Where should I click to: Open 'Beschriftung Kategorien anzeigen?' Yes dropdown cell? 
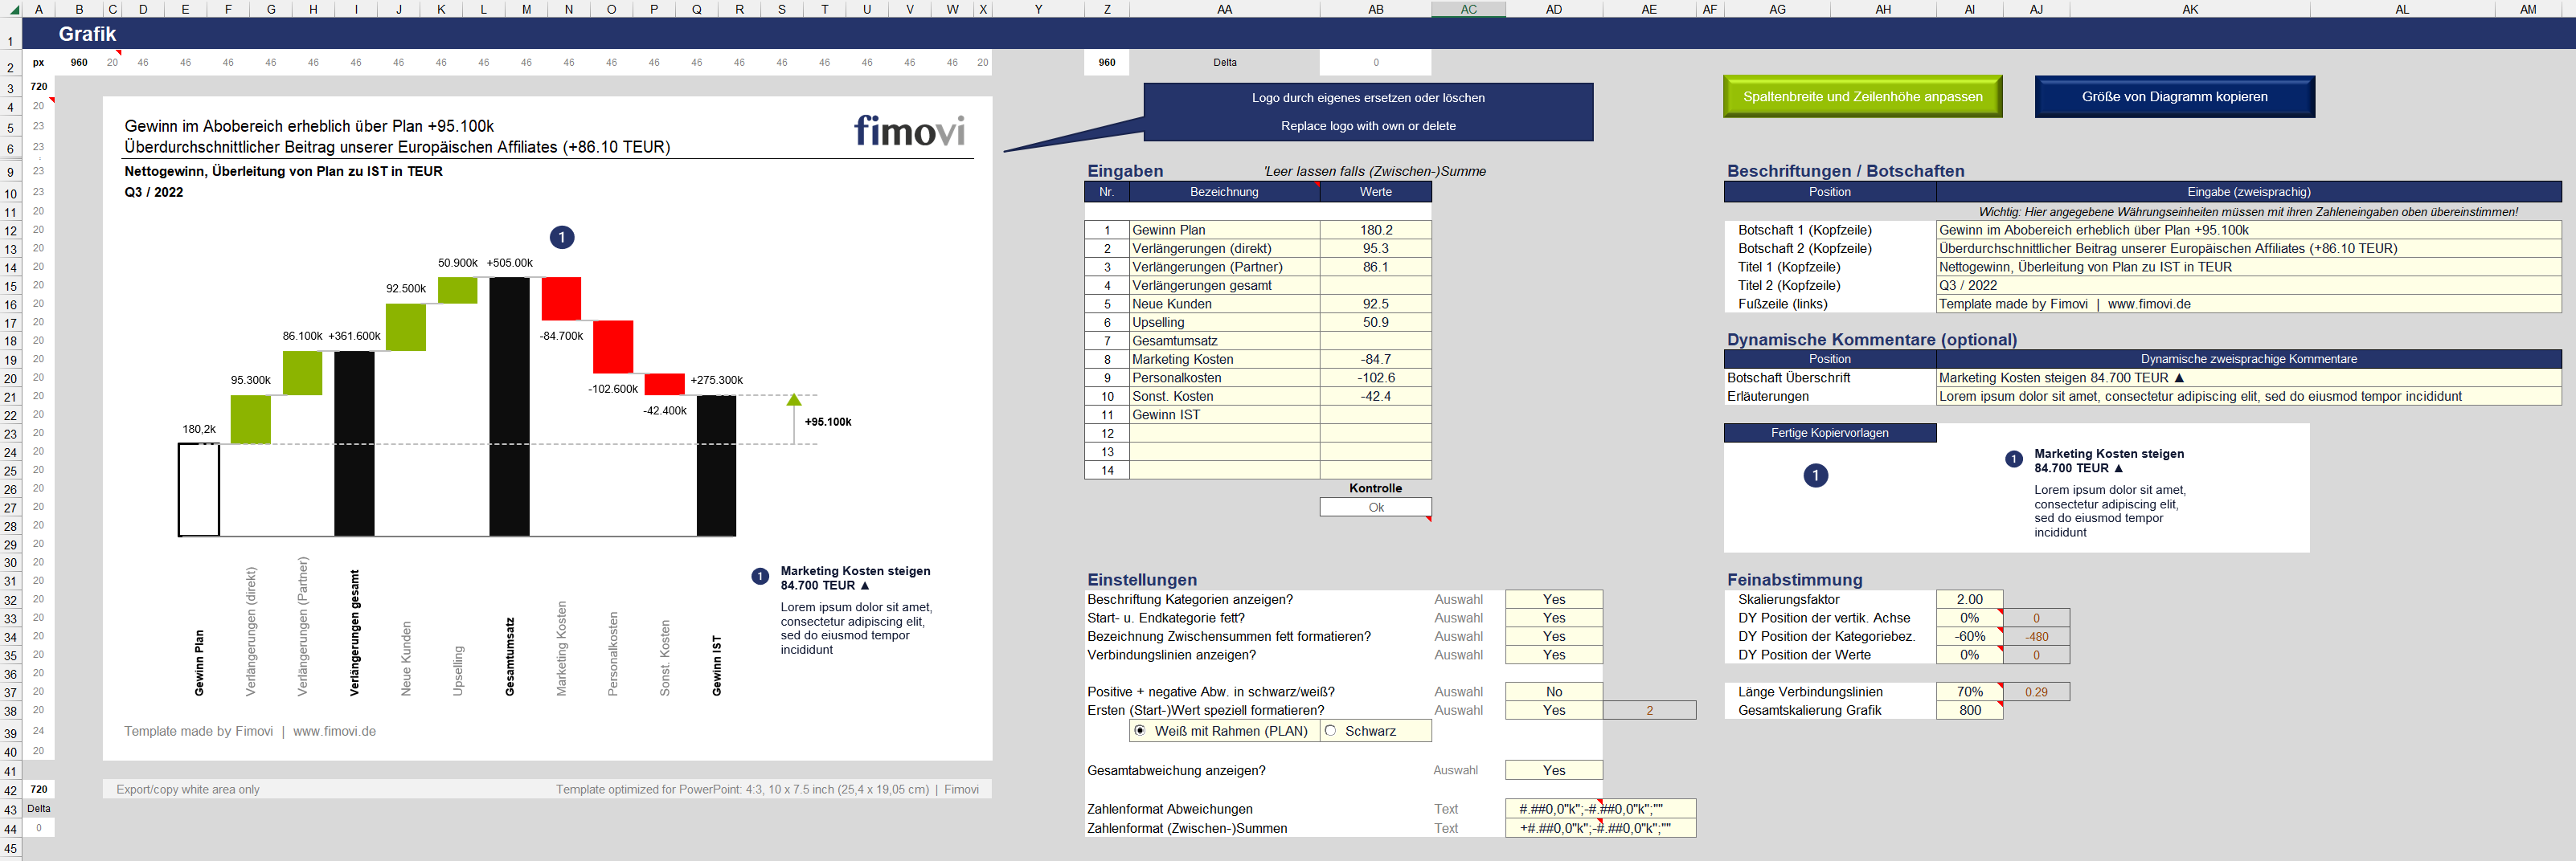click(x=1554, y=599)
